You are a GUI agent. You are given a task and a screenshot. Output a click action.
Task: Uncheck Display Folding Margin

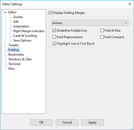click(x=50, y=13)
